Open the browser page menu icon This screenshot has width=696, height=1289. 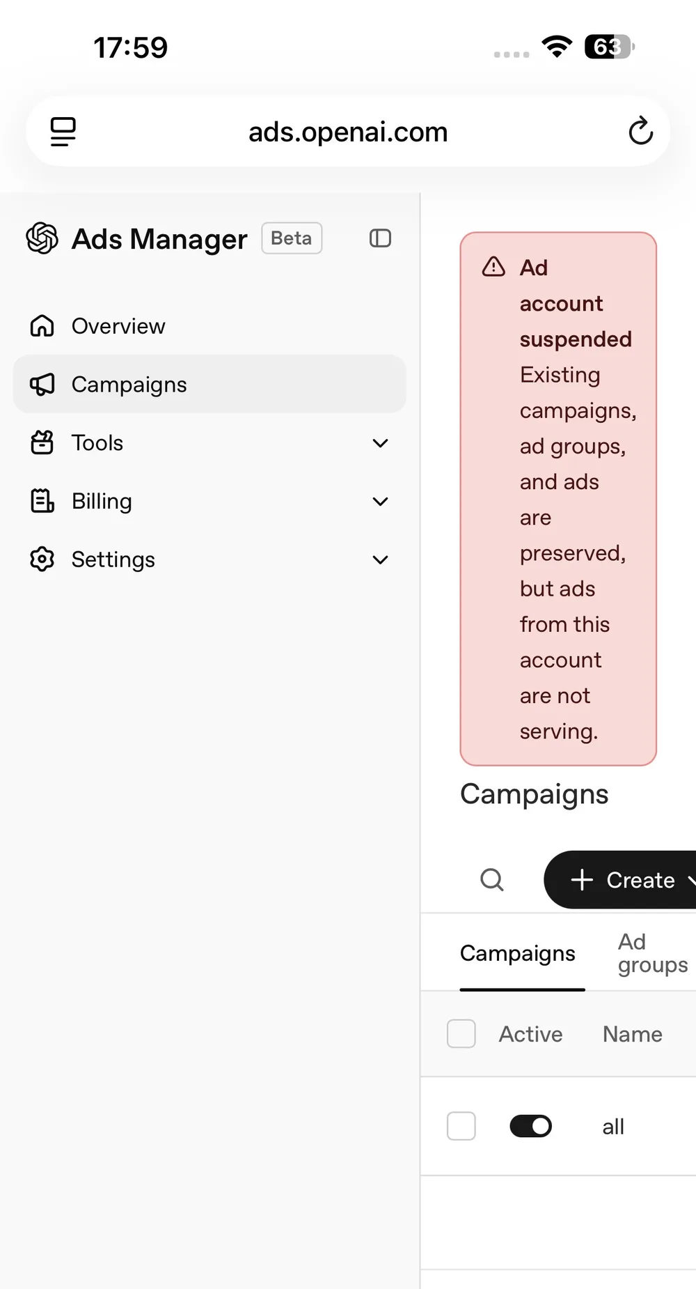point(63,132)
